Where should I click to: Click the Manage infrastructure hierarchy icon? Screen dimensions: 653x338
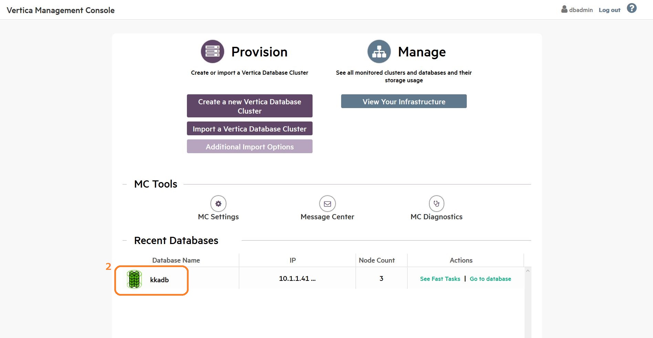pos(379,52)
